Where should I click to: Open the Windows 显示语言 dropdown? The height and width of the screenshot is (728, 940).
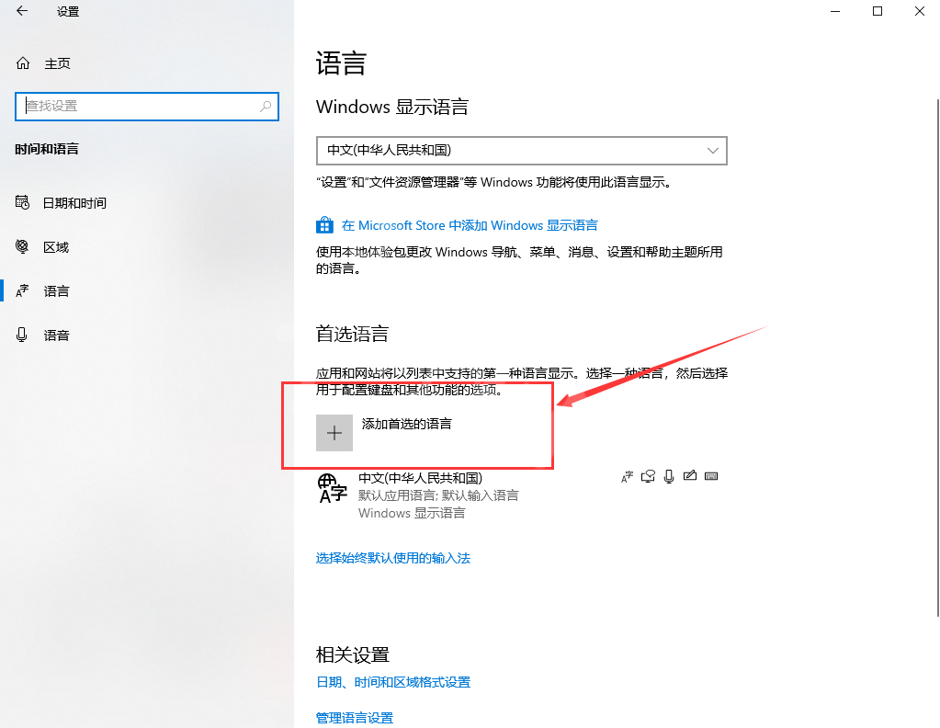pyautogui.click(x=522, y=151)
